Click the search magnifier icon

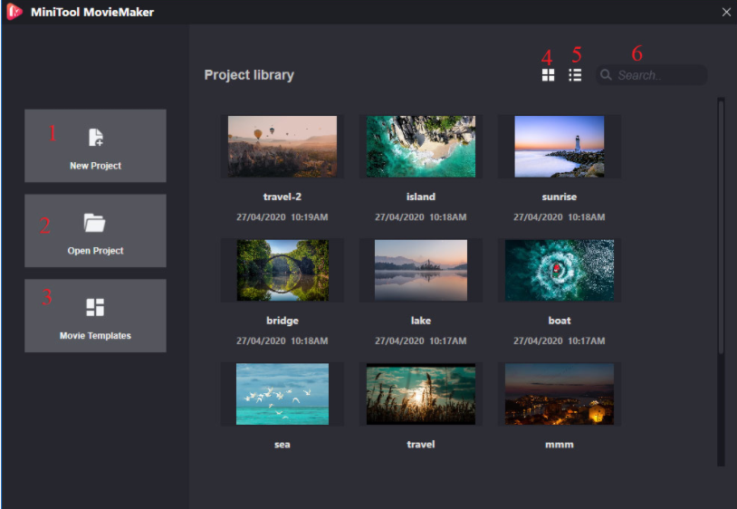[x=606, y=75]
